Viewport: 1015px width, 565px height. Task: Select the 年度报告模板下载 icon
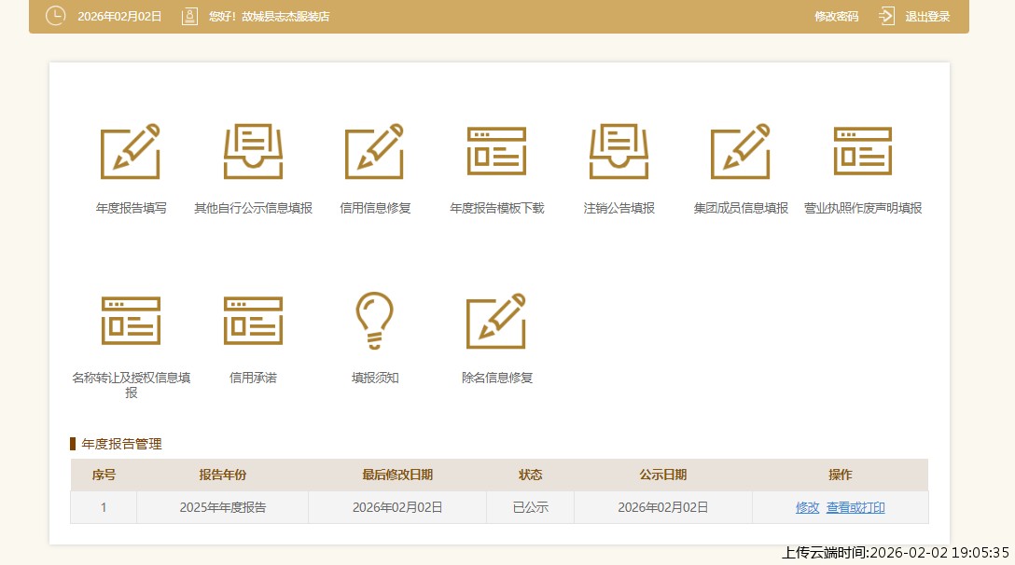click(496, 151)
